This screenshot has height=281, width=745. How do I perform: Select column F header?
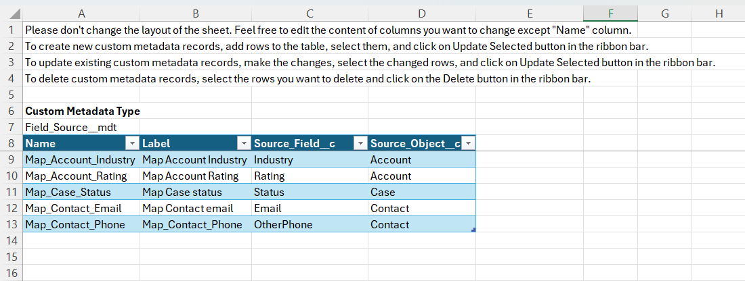click(610, 13)
